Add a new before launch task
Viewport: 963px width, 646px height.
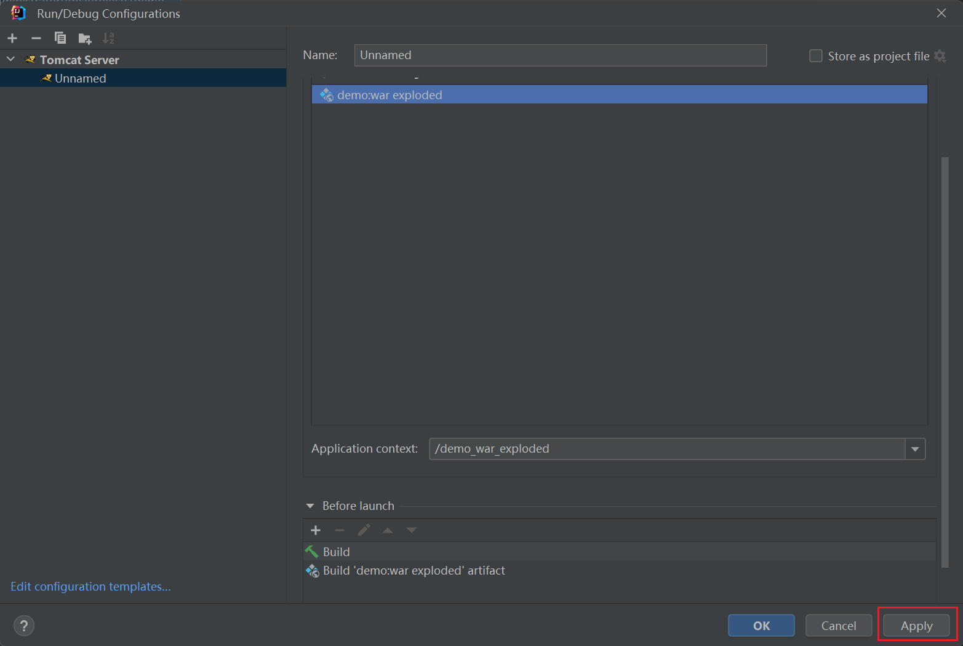pyautogui.click(x=316, y=530)
